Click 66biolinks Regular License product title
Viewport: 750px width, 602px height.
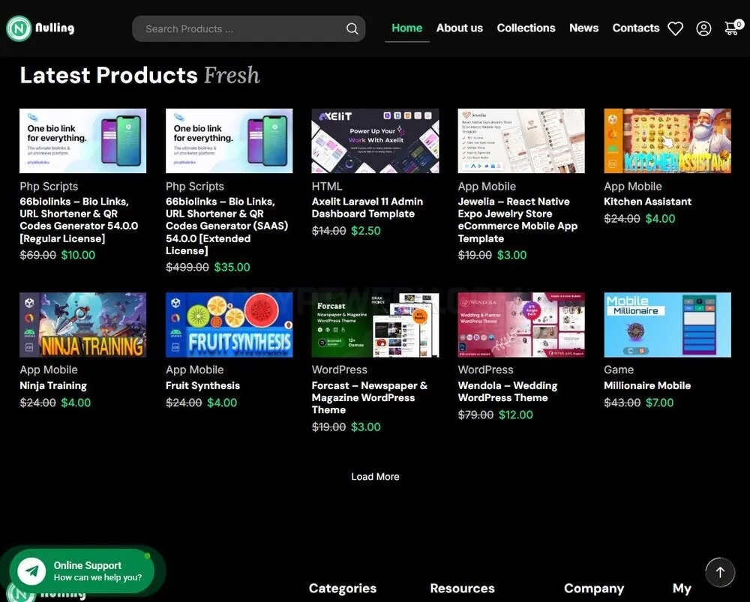(79, 220)
